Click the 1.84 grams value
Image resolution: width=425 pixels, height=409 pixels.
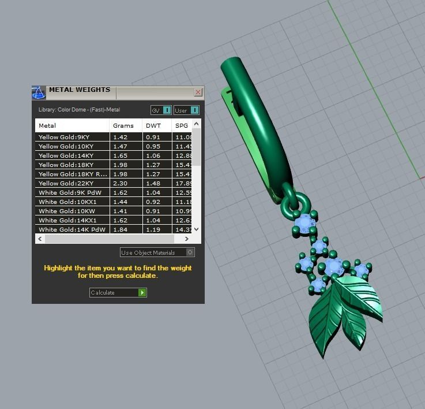point(120,229)
